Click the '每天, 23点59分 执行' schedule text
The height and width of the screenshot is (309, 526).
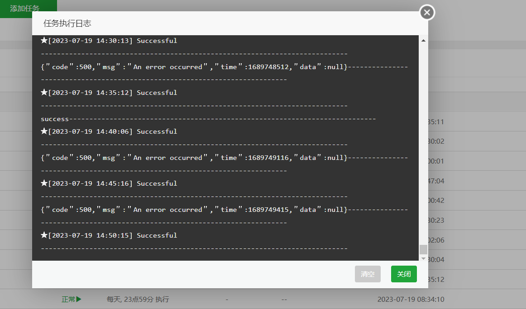[138, 300]
